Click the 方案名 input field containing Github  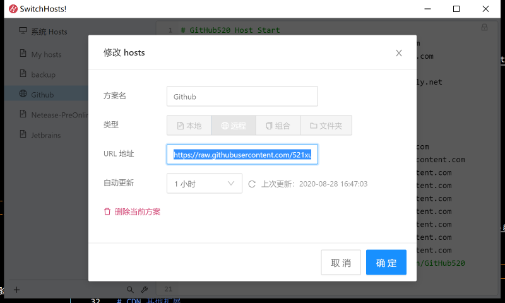(x=242, y=97)
